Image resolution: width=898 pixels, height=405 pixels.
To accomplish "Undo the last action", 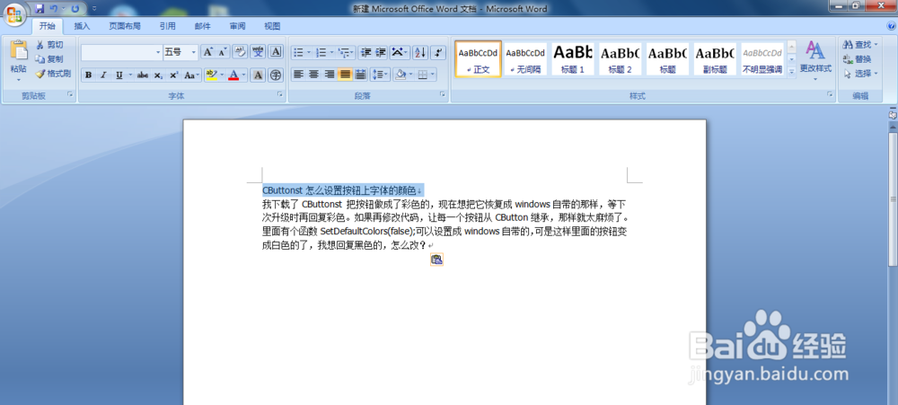I will [x=54, y=9].
